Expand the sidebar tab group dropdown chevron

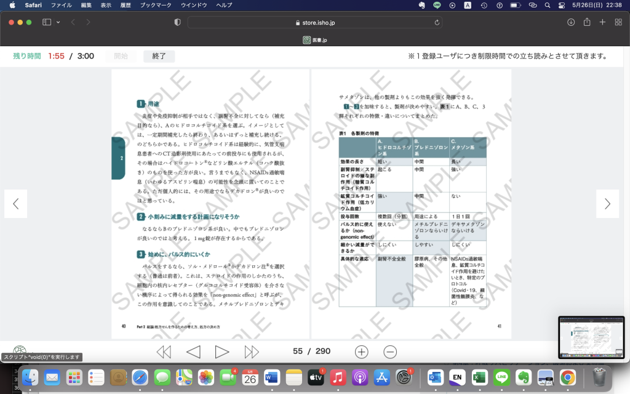(x=58, y=22)
